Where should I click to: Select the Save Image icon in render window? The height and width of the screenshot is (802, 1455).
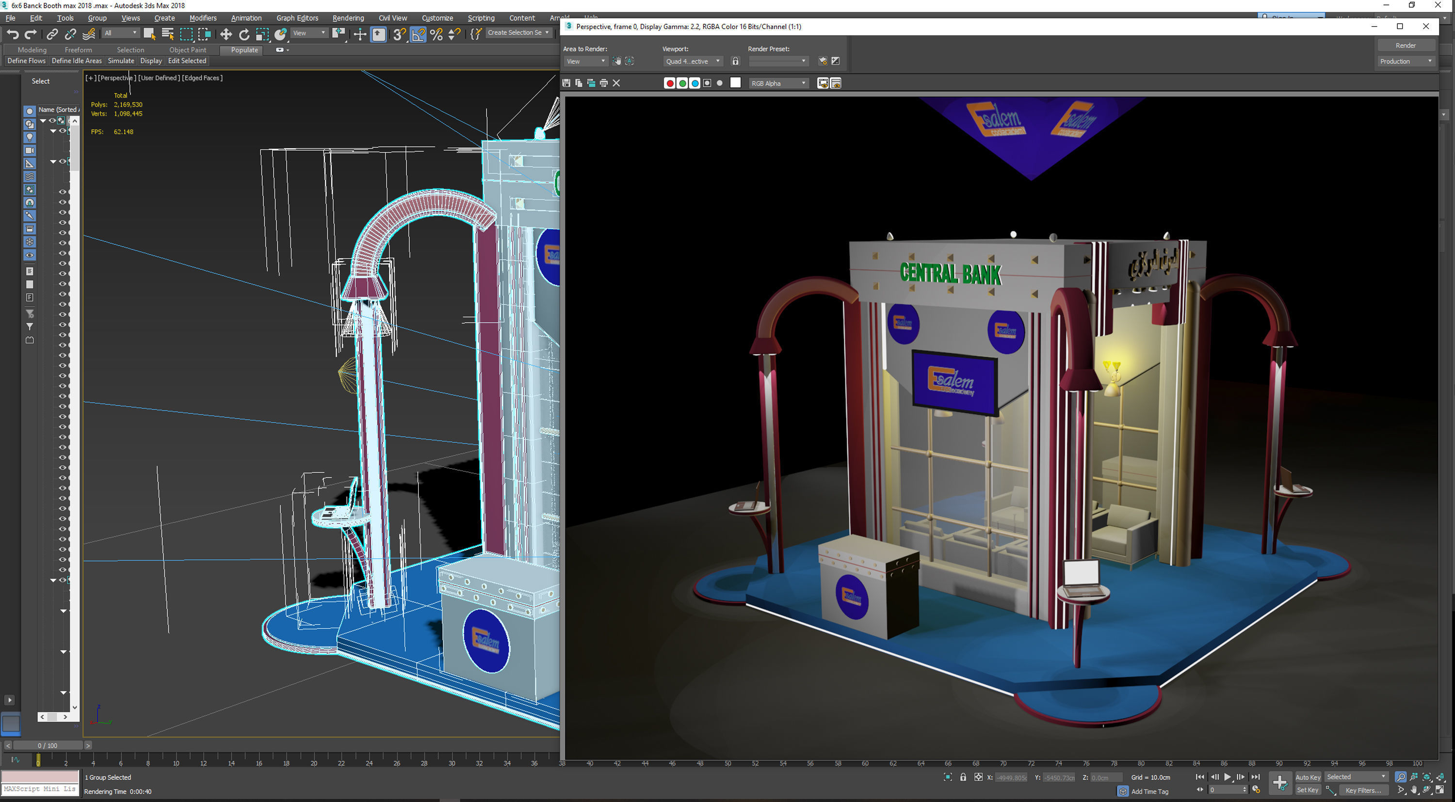[x=566, y=83]
